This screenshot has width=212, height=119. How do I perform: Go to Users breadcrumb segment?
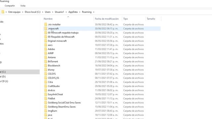[48, 12]
